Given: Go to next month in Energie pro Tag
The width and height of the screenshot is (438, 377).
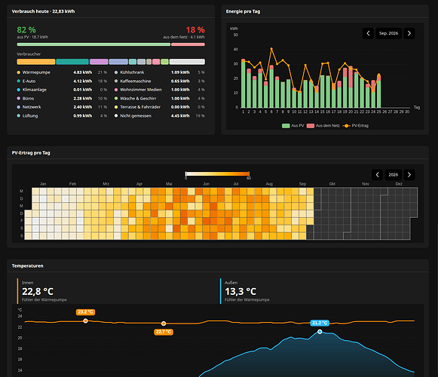Looking at the screenshot, I should [409, 33].
